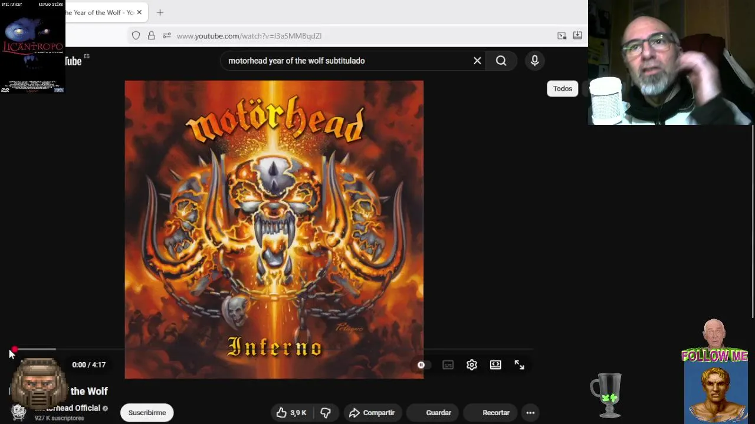
Task: Click Guardar to save the video
Action: pyautogui.click(x=432, y=413)
